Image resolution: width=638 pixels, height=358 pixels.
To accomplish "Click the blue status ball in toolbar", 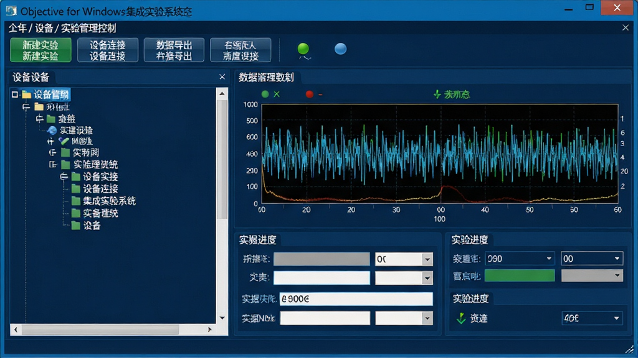I will (341, 48).
